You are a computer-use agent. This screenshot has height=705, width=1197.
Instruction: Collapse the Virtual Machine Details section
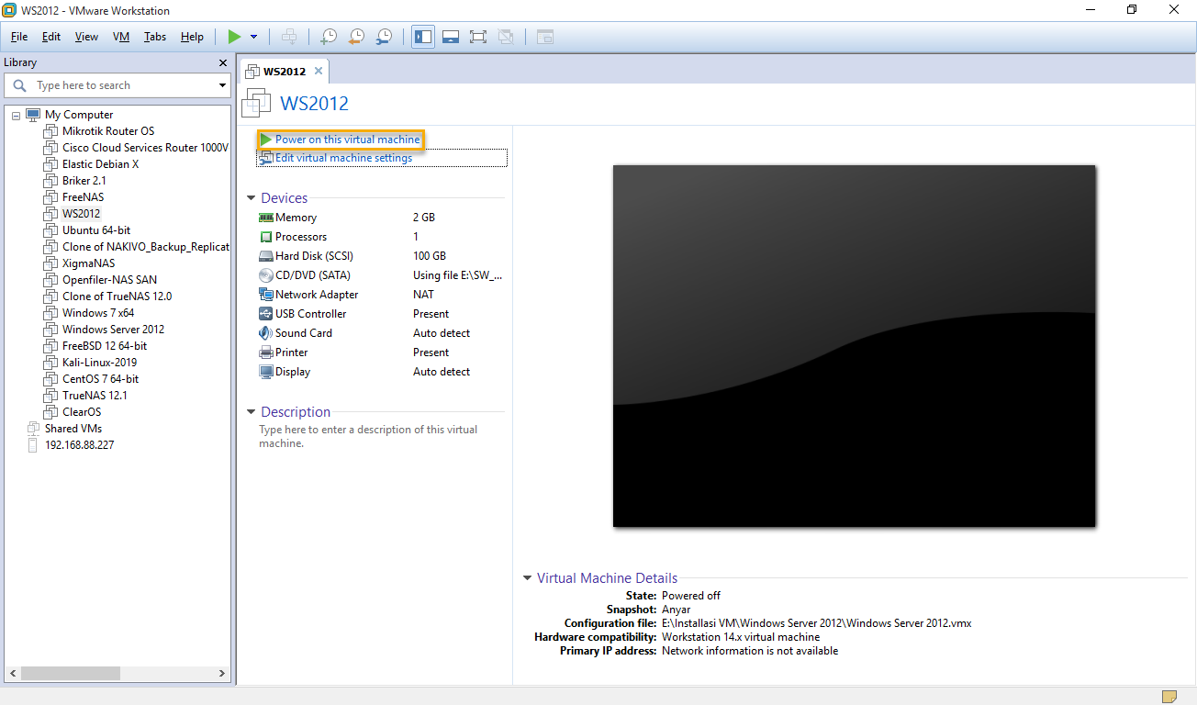[526, 578]
